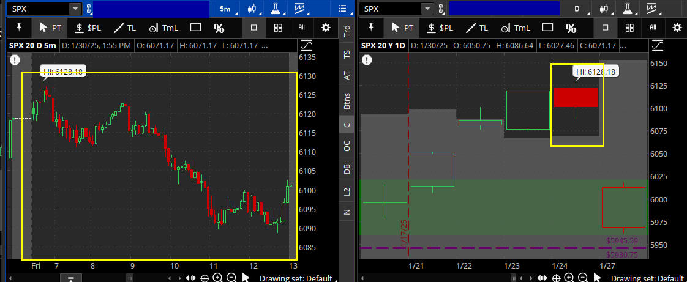This screenshot has height=282, width=687.
Task: Open the Trd side tab
Action: [347, 29]
